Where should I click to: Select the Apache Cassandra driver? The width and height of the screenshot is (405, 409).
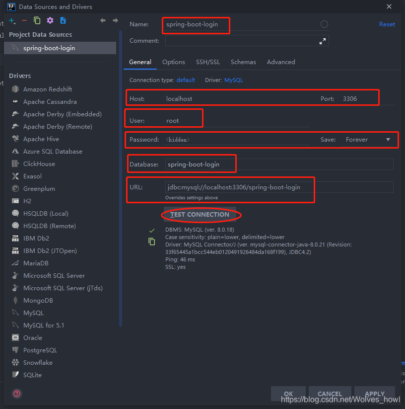[50, 102]
